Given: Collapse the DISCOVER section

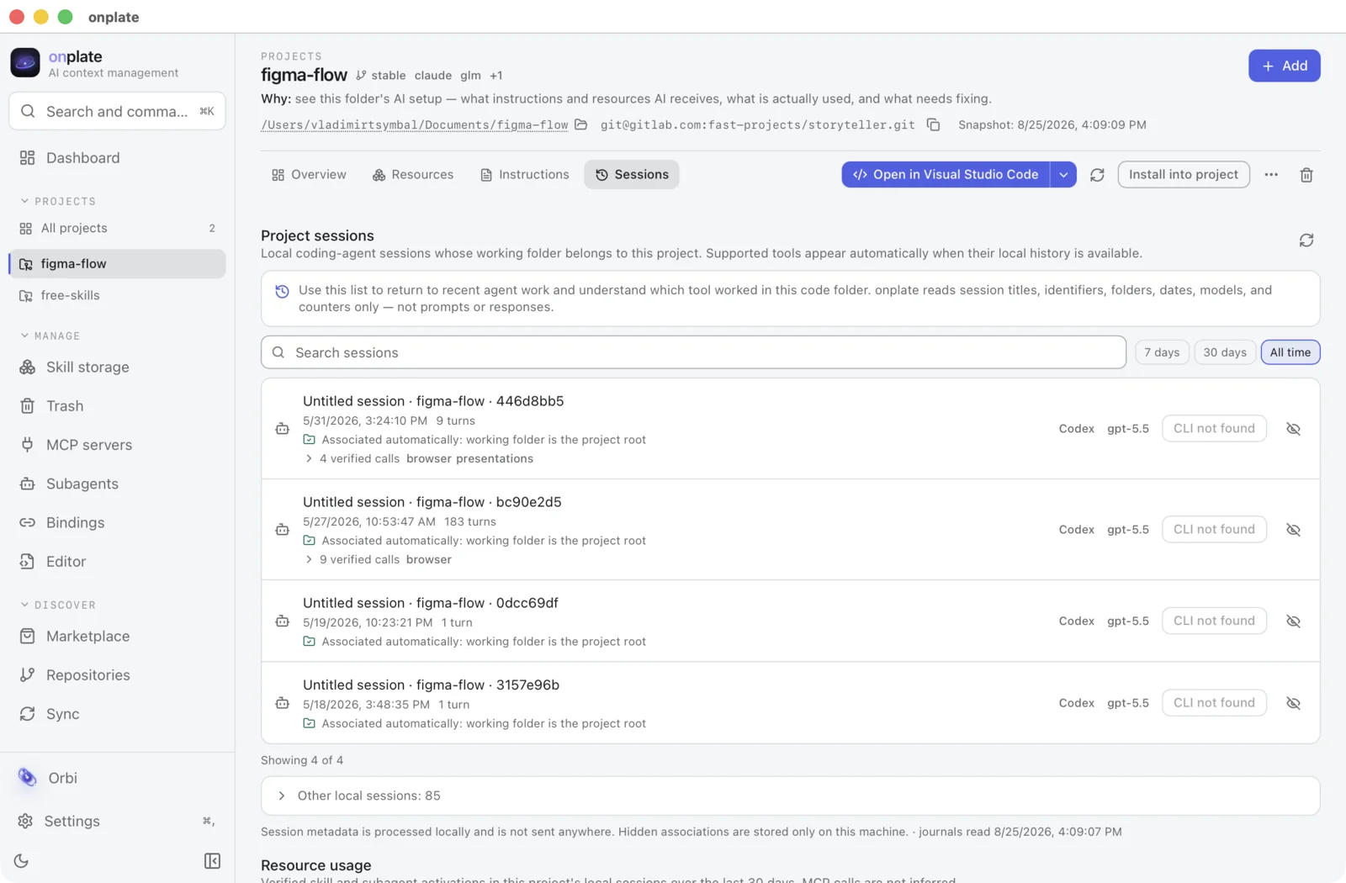Looking at the screenshot, I should 58,605.
